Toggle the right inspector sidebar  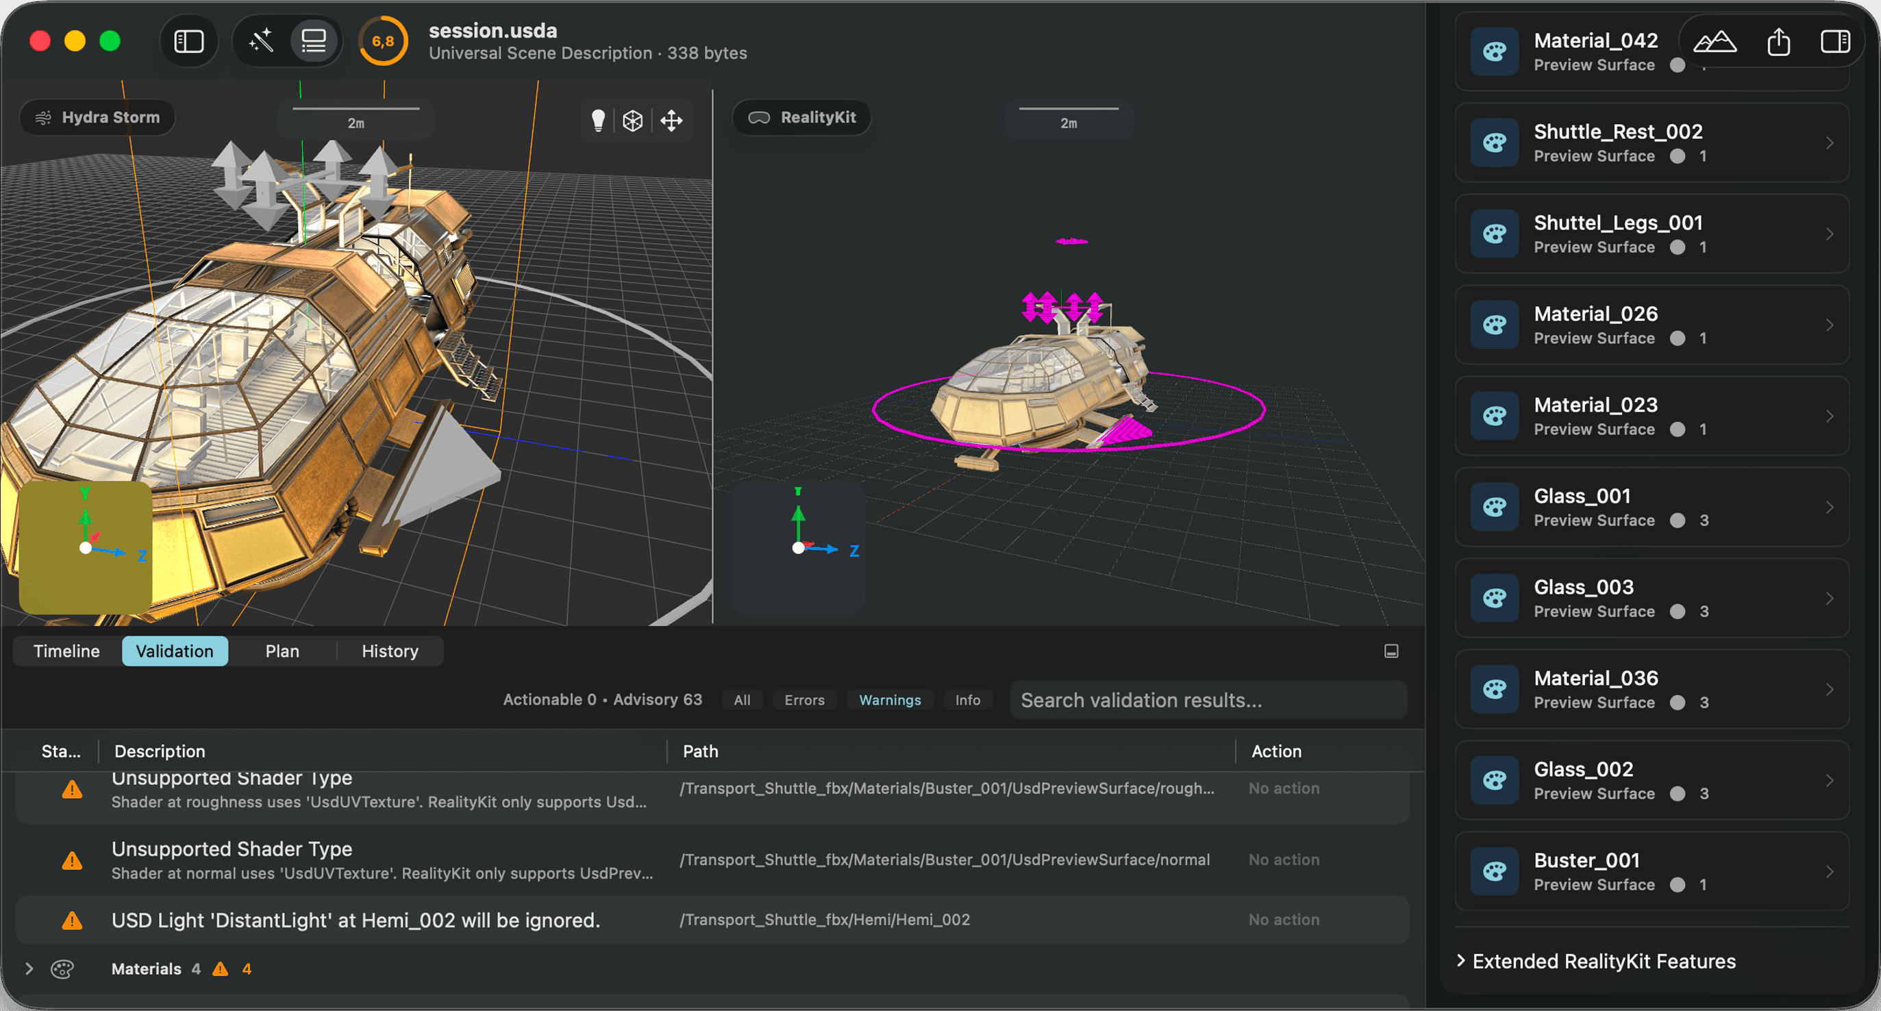1835,42
